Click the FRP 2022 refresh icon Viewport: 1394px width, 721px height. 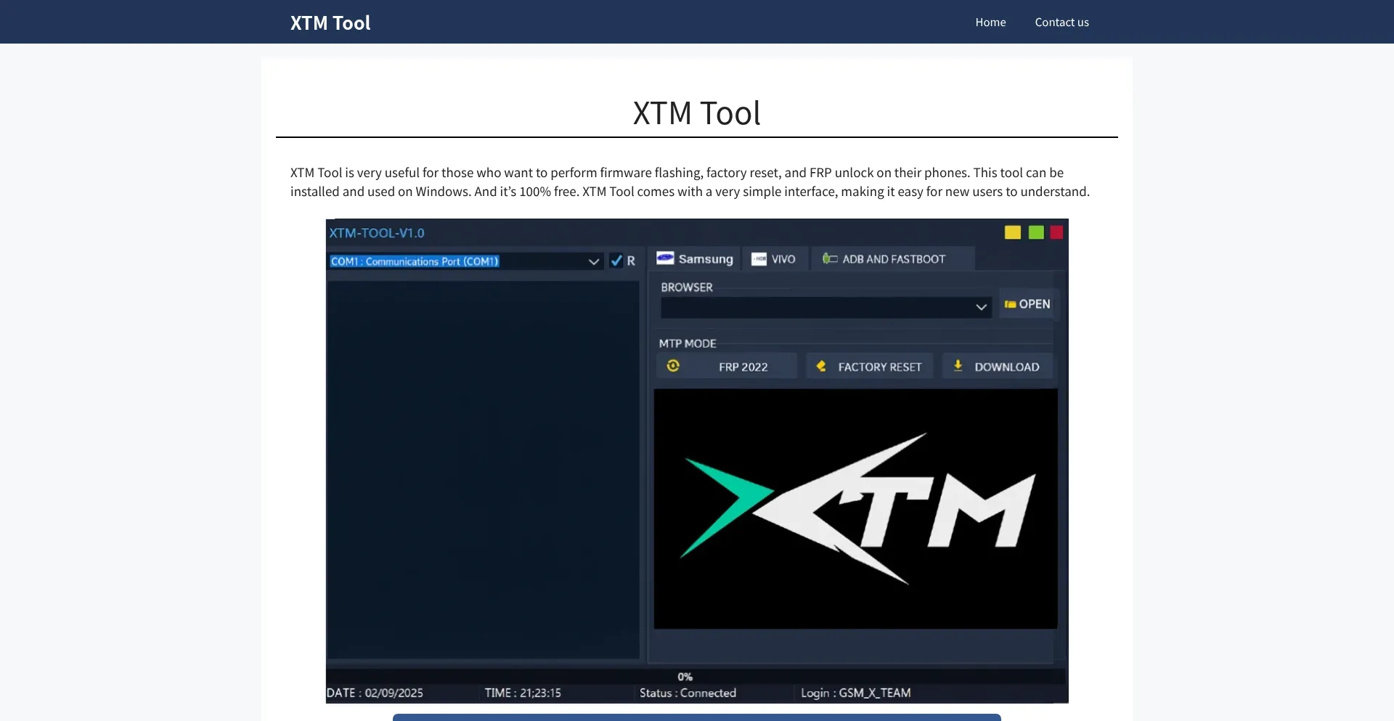673,366
